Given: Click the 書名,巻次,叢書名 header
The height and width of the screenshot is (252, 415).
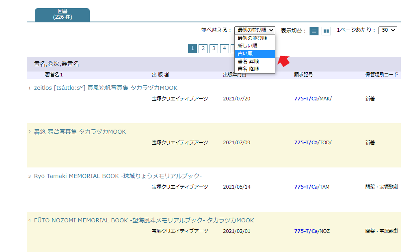Looking at the screenshot, I should point(56,64).
